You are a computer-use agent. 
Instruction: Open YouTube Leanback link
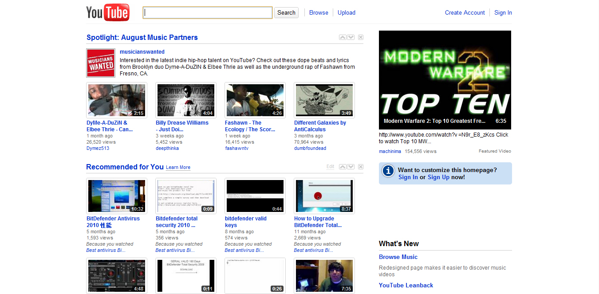[406, 285]
